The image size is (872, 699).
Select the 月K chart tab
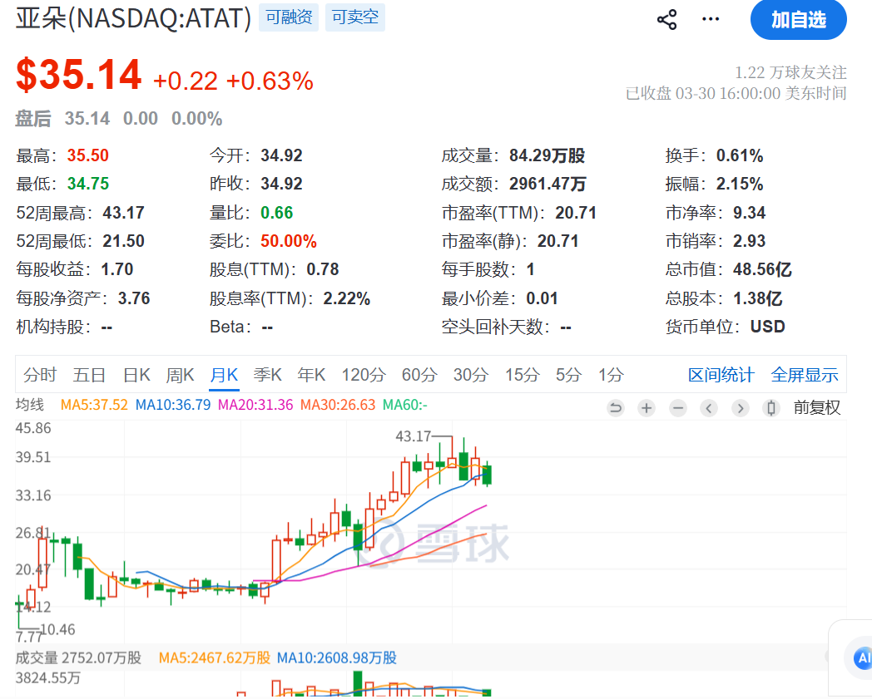224,375
